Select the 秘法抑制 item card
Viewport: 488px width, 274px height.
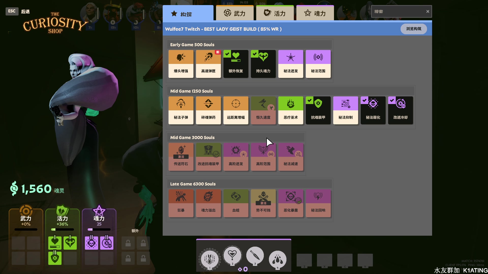pos(345,110)
